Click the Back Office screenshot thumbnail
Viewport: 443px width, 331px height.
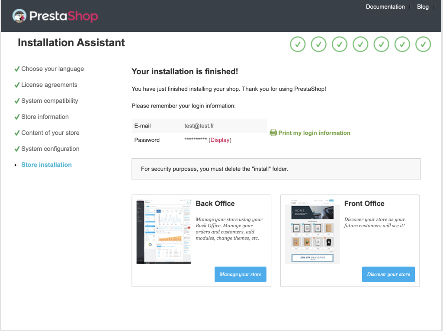(x=164, y=231)
